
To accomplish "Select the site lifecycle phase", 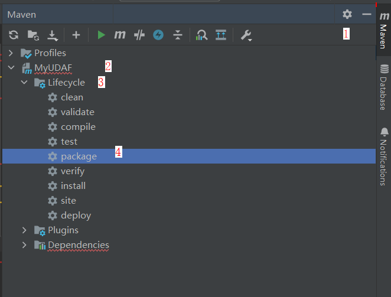I will point(69,201).
